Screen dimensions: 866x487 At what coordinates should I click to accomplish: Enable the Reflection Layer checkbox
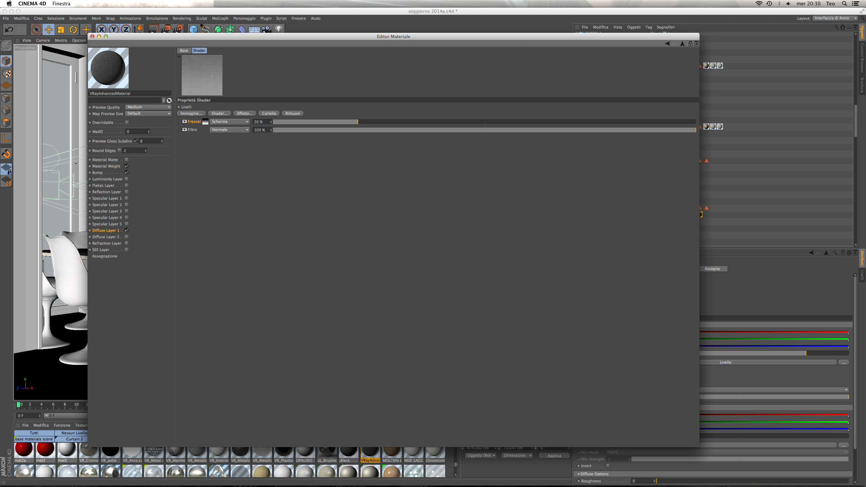(x=127, y=192)
